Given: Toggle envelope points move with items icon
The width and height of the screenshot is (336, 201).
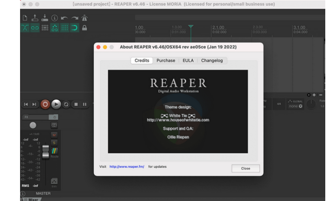Looking at the screenshot, I should point(55,28).
